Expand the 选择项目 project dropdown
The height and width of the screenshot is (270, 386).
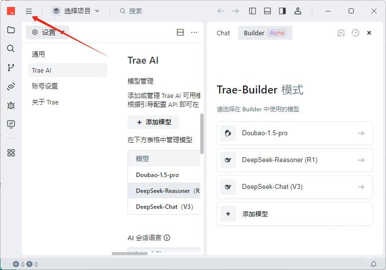pos(76,11)
